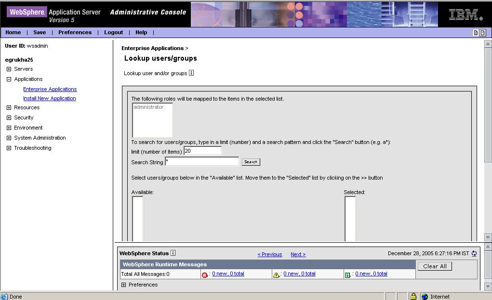Click the timestamp 'December 28, 2005 6:27:16 PM IST'

(x=428, y=253)
